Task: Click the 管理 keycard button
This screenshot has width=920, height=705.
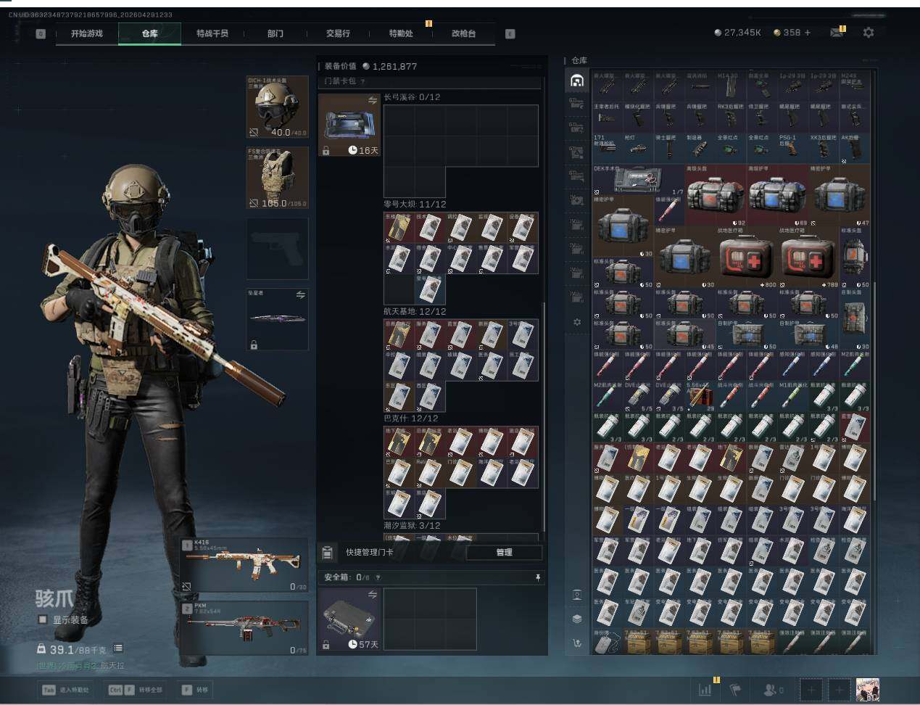Action: pos(505,553)
